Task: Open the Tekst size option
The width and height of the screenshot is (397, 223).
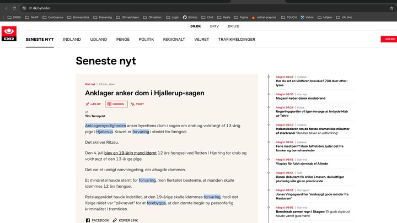Action: click(x=137, y=104)
